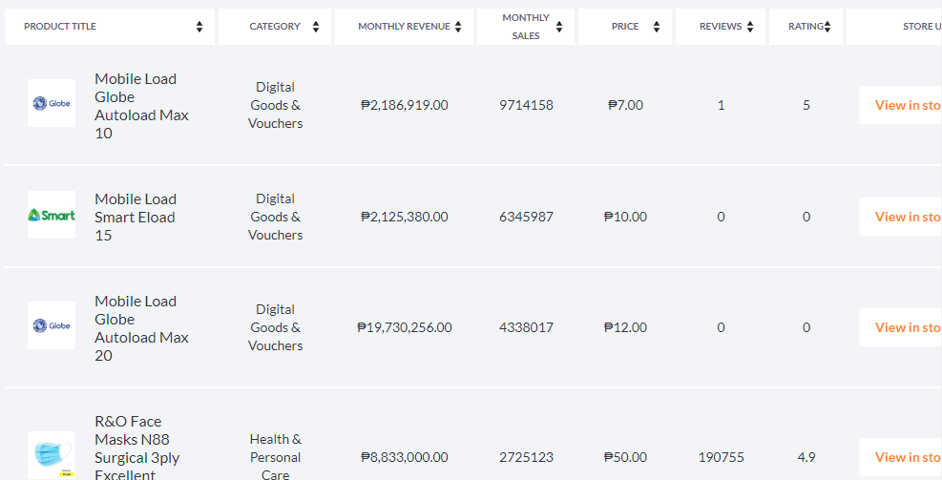Click price ₱7.00
This screenshot has height=480, width=942.
click(625, 105)
